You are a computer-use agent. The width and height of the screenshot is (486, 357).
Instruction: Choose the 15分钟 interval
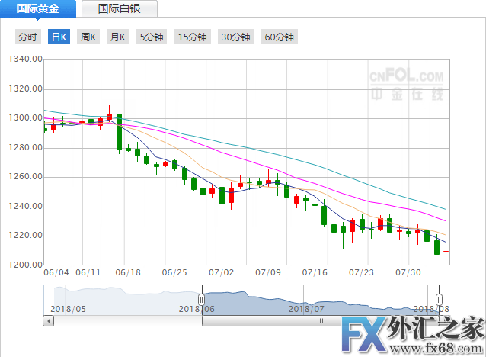tap(193, 37)
